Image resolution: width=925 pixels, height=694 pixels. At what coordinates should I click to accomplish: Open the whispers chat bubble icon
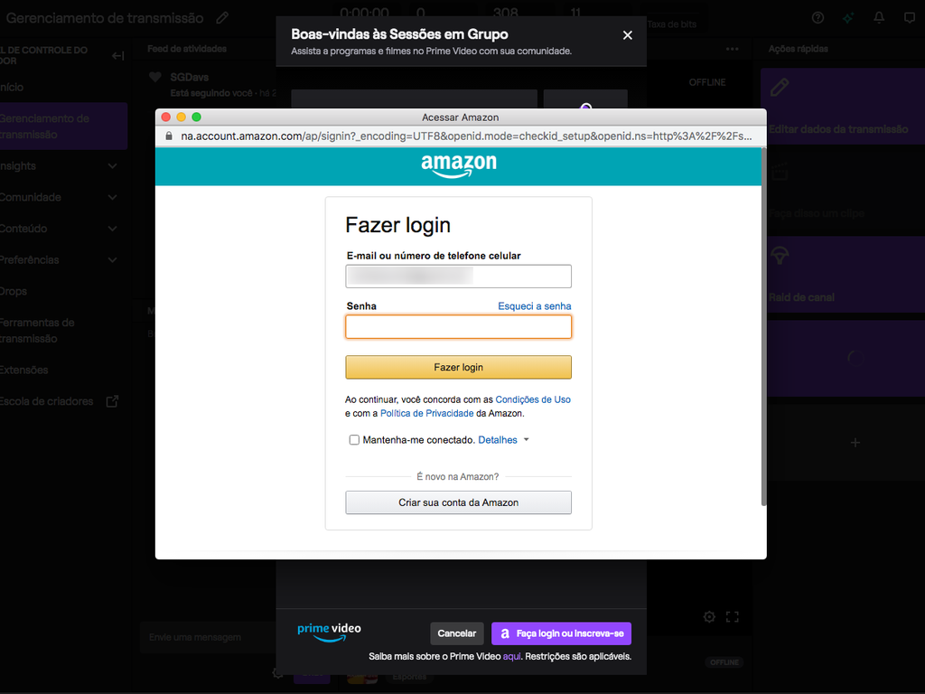[x=910, y=18]
